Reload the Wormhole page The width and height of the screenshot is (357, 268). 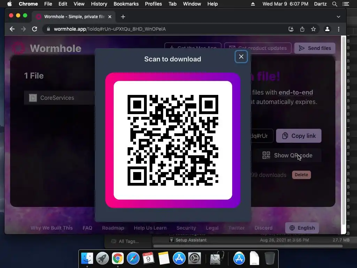point(35,29)
